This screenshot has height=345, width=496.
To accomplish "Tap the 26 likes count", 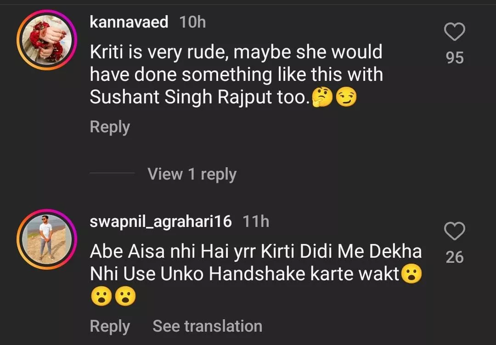I will pos(455,257).
